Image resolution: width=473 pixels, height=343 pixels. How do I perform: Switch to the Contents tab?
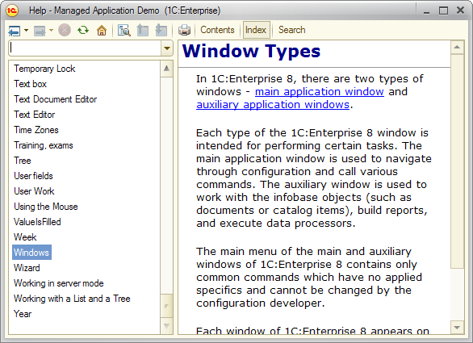point(217,30)
